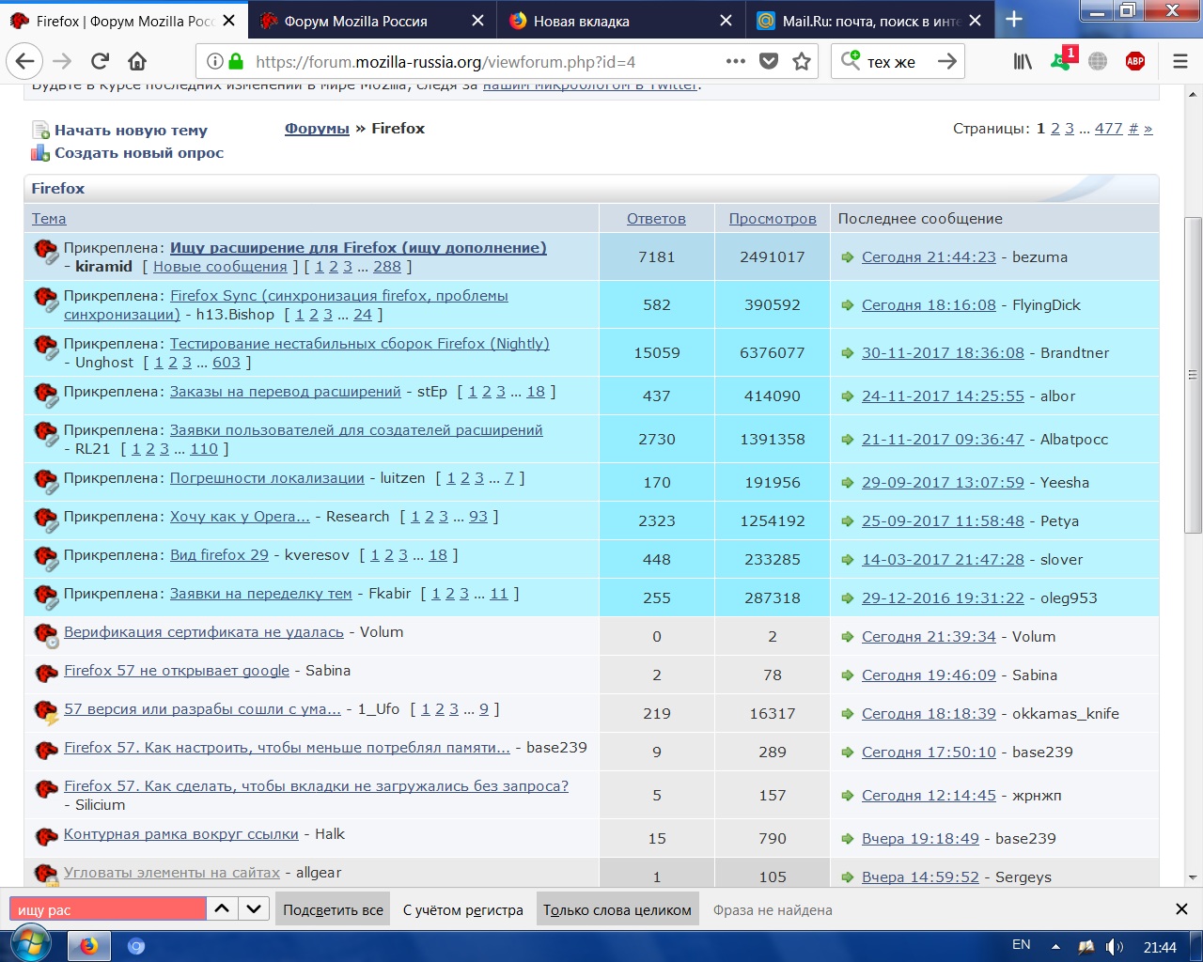Screen dimensions: 1203x962
Task: Click Создать новый опрос link
Action: pyautogui.click(x=139, y=152)
